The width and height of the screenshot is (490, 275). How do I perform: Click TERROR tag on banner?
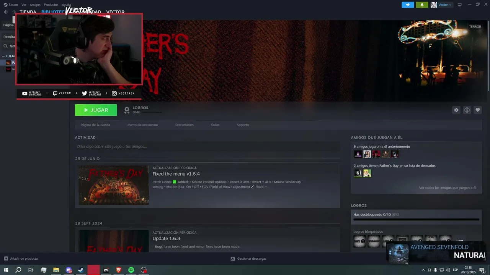pyautogui.click(x=475, y=27)
